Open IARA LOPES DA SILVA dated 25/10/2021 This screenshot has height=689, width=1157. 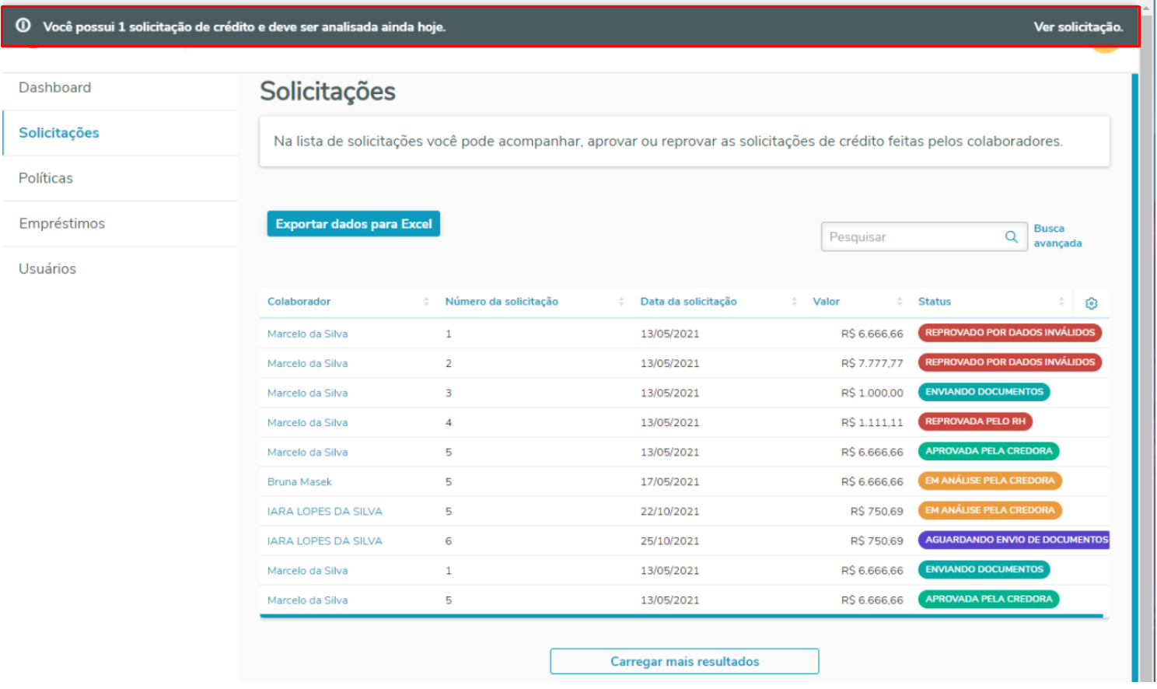[325, 541]
